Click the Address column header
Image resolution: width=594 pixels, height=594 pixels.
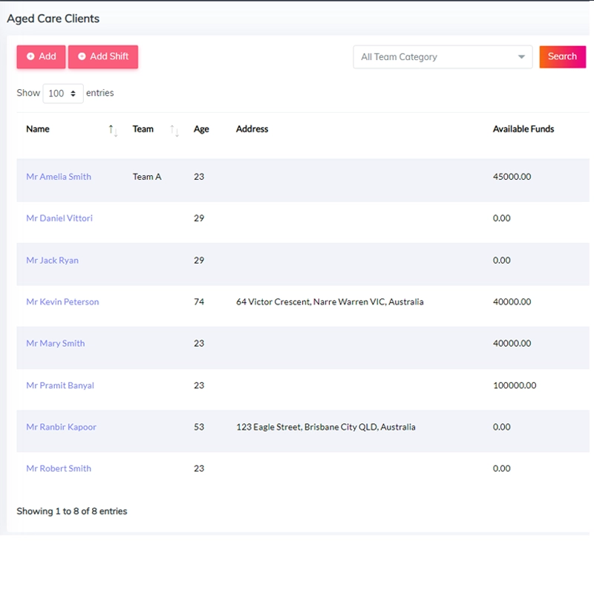click(x=252, y=129)
